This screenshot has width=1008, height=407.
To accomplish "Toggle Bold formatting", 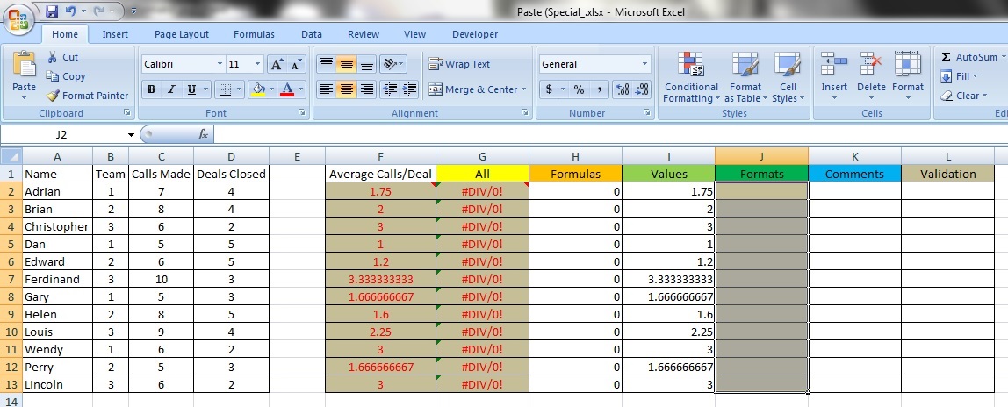I will 151,89.
